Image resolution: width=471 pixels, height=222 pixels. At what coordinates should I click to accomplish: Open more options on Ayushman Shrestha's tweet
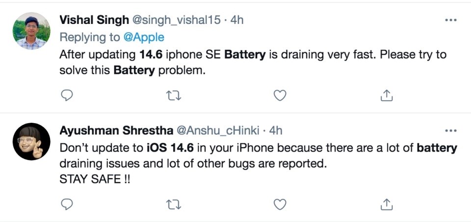click(x=450, y=131)
